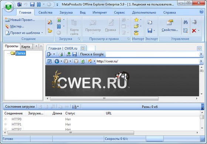This screenshot has width=207, height=144.
Task: Click the browser back arrow button
Action: pyautogui.click(x=57, y=61)
